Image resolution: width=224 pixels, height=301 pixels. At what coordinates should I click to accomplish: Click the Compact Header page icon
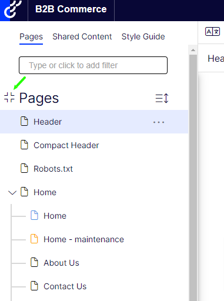click(24, 145)
